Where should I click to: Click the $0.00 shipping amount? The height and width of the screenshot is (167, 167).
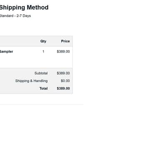[65, 81]
